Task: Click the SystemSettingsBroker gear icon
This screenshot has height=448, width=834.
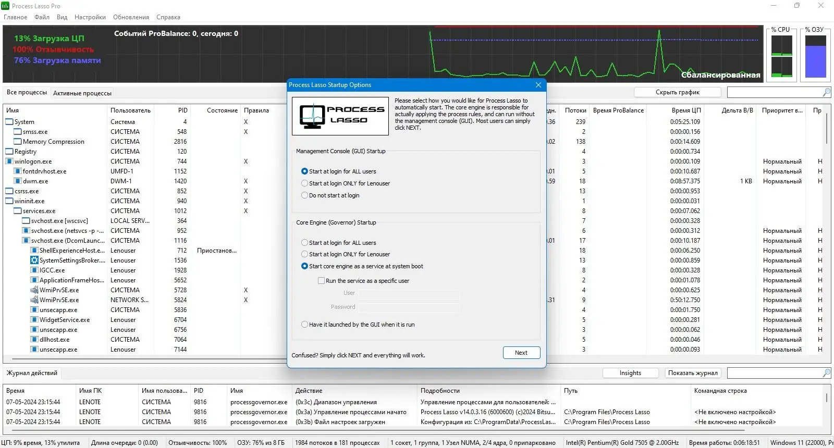Action: (x=34, y=260)
